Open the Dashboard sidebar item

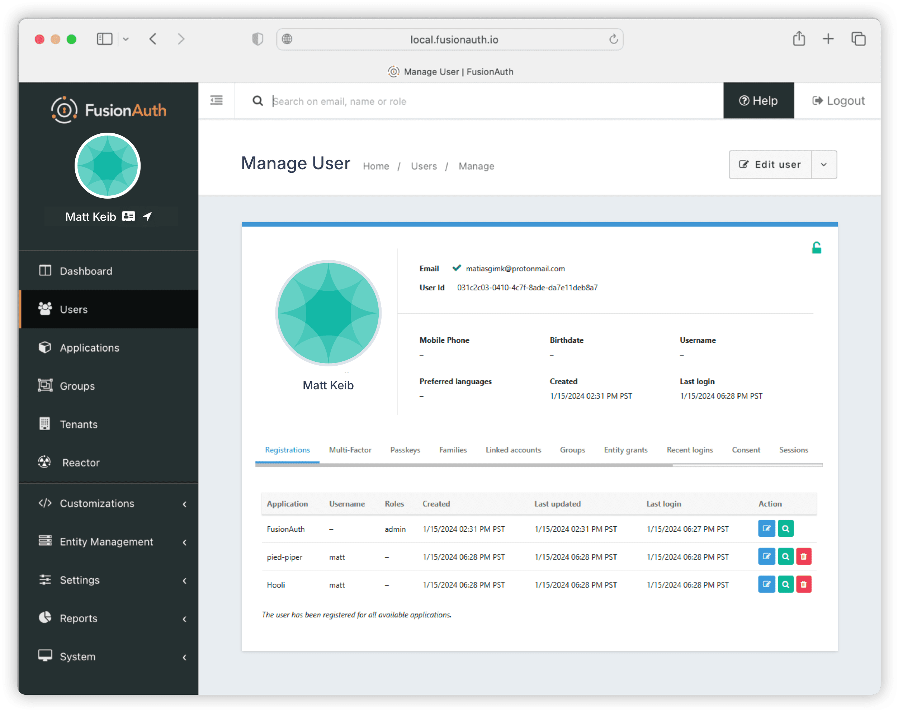coord(108,271)
